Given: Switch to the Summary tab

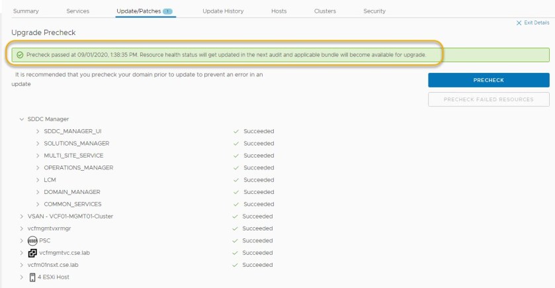Looking at the screenshot, I should (x=26, y=11).
